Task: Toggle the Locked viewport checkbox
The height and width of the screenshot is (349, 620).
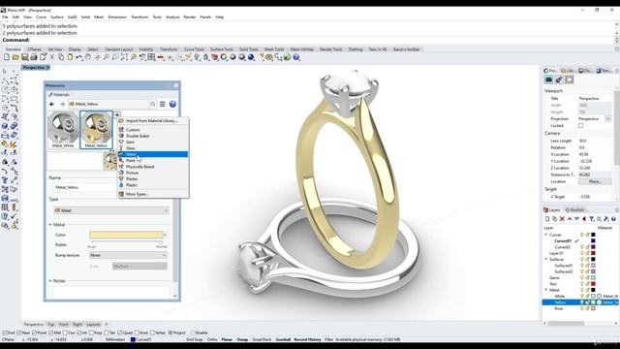Action: coord(580,126)
